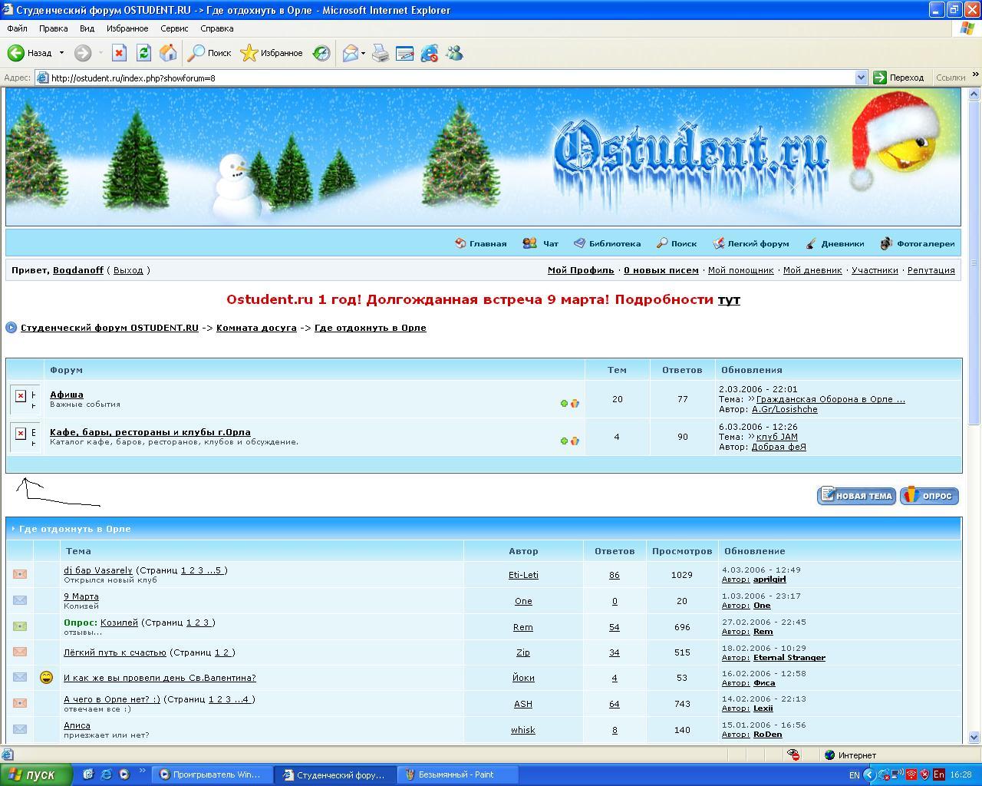Open the 0 новых писем link
Viewport: 982px width, 786px height.
tap(661, 270)
